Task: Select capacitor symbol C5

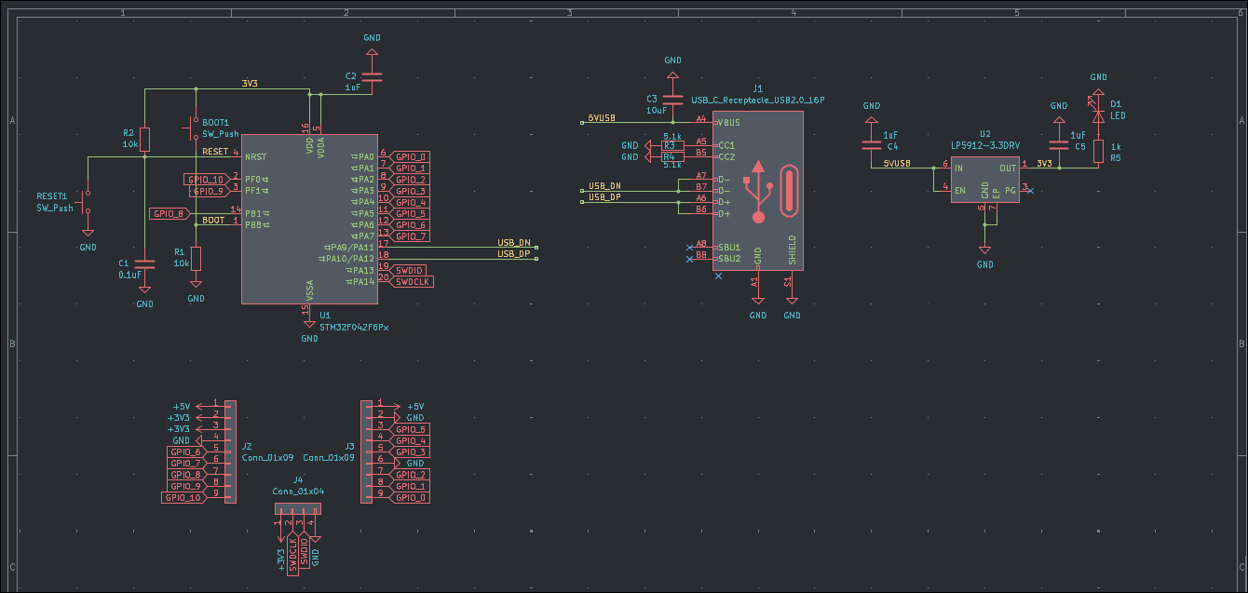Action: 1058,145
